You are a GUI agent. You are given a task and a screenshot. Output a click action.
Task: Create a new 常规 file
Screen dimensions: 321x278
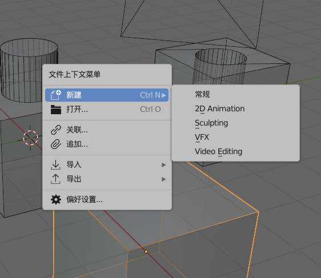click(x=236, y=95)
